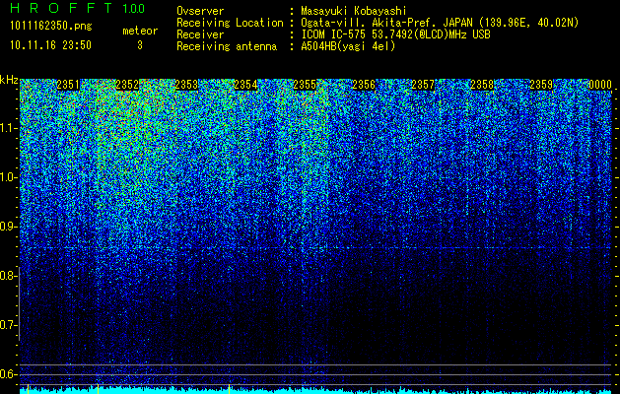Click the 0.8 kHz axis label

coord(8,276)
